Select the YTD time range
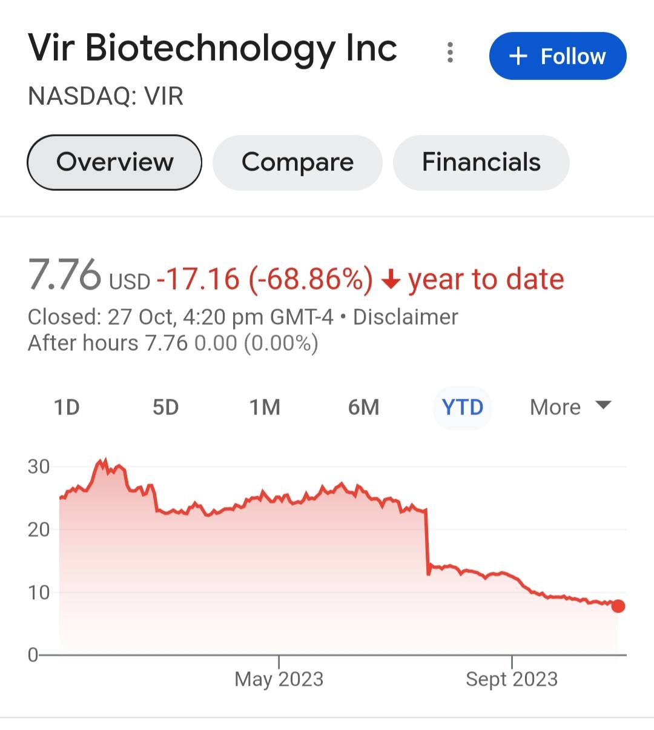Screen dimensions: 654x730 [x=463, y=408]
